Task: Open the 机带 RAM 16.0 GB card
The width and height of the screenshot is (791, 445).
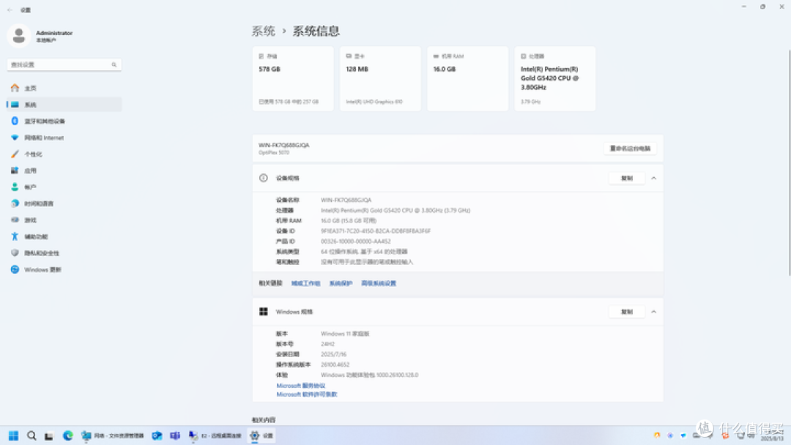Action: pyautogui.click(x=467, y=78)
